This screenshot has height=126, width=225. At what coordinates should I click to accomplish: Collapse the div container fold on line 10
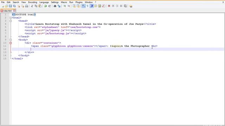(x=11, y=43)
